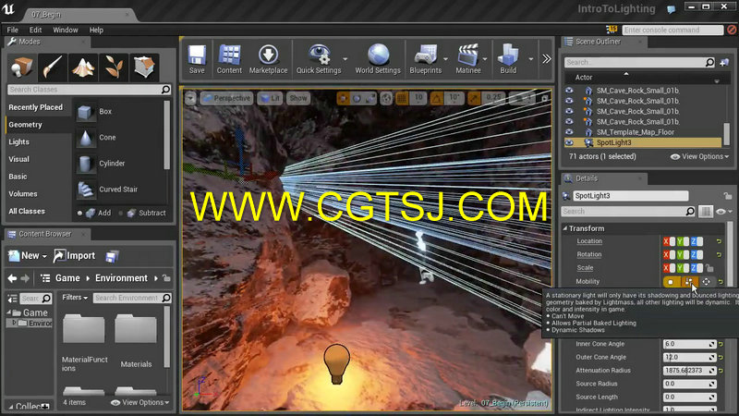Select the Place mode icon

pos(21,67)
